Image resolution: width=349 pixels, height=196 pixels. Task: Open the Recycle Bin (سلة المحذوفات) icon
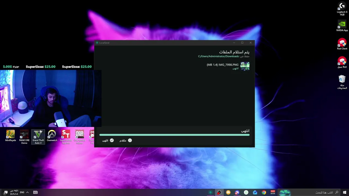point(342,82)
